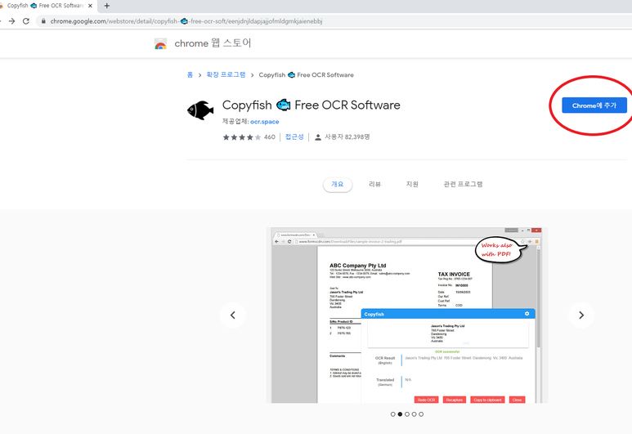The width and height of the screenshot is (632, 434).
Task: Click the user count person icon
Action: pos(317,137)
